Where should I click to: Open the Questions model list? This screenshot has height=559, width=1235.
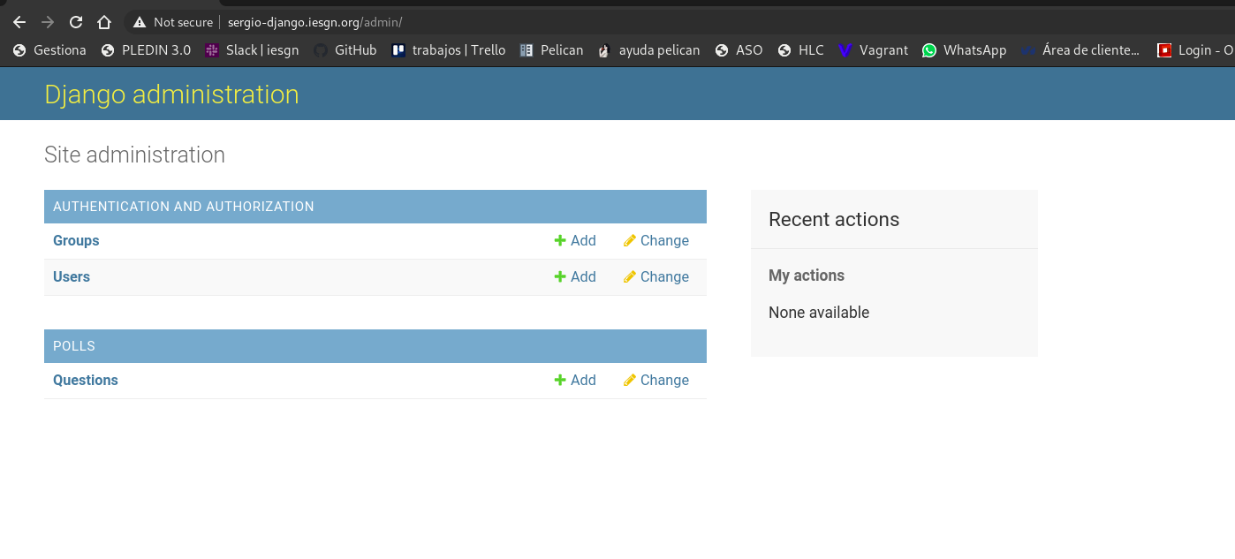[x=86, y=381]
